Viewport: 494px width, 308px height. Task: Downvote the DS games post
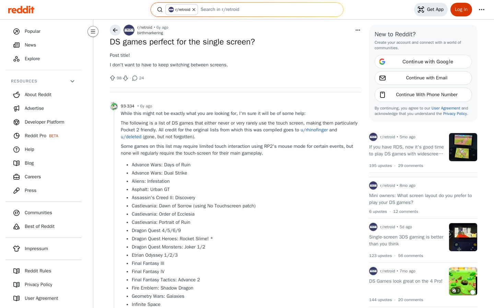(126, 78)
